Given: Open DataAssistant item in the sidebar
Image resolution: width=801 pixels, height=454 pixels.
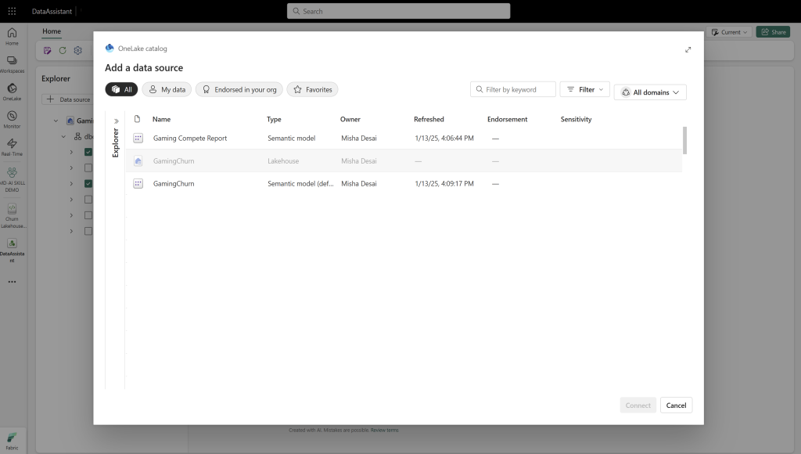Looking at the screenshot, I should pos(12,250).
